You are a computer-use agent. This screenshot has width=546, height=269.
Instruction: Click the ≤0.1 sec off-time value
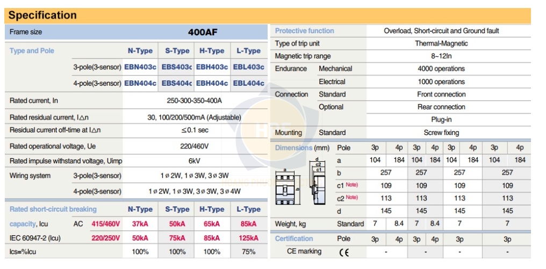coord(195,130)
